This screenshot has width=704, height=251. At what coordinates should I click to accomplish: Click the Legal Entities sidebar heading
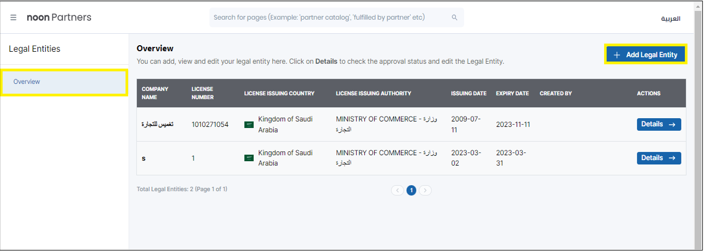pos(34,49)
